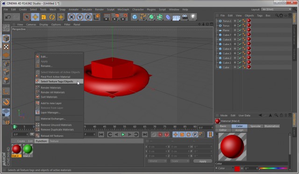This screenshot has width=299, height=174.
Task: Click the Undo arrow icon
Action: 8,17
